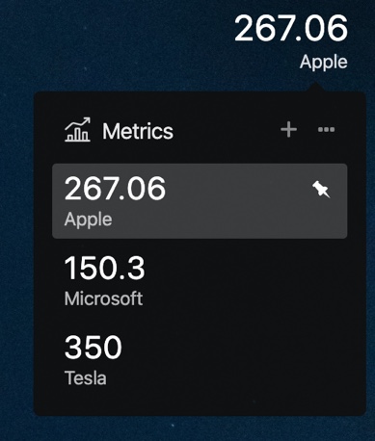Click the popover header area beside Metrics

tap(225, 130)
